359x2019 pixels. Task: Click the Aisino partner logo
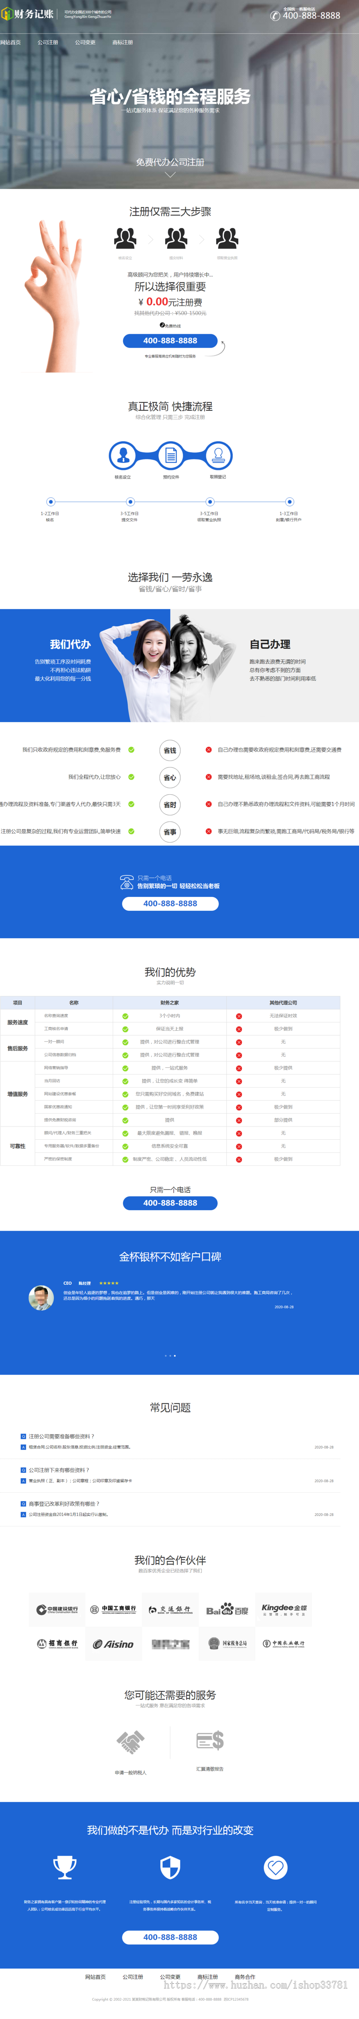(114, 1645)
